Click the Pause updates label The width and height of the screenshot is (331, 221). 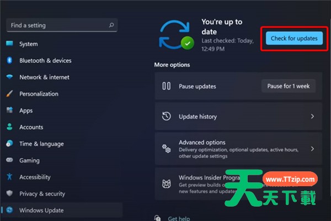click(197, 86)
